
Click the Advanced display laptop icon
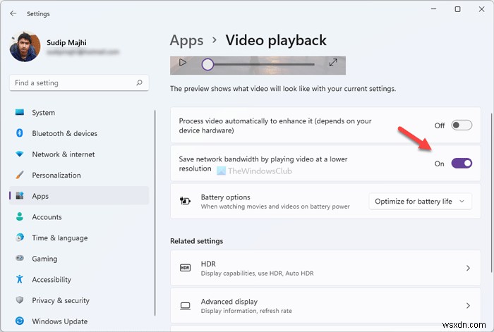[x=185, y=306]
